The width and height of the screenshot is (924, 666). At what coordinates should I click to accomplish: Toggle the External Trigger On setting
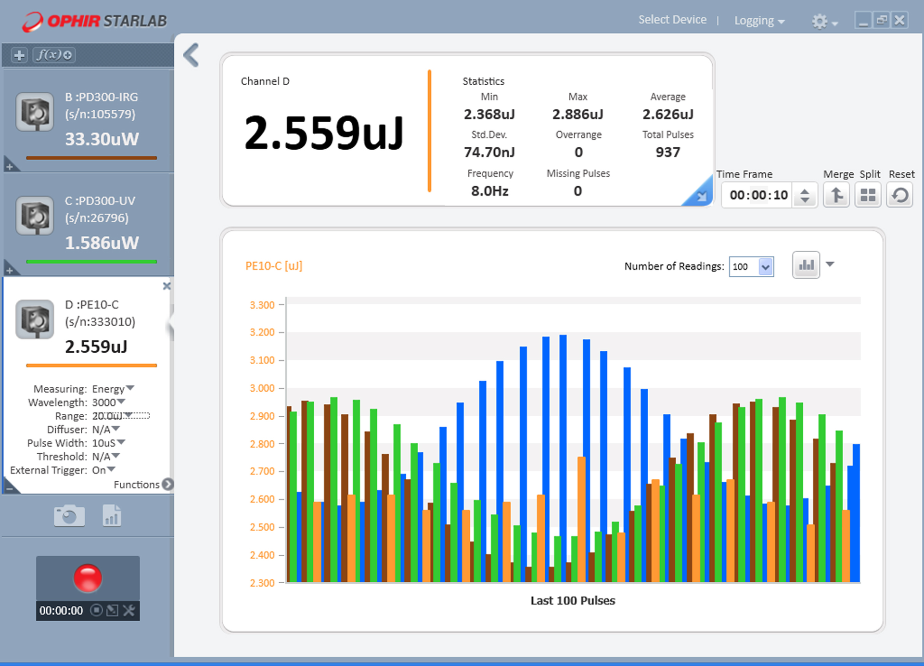click(111, 469)
